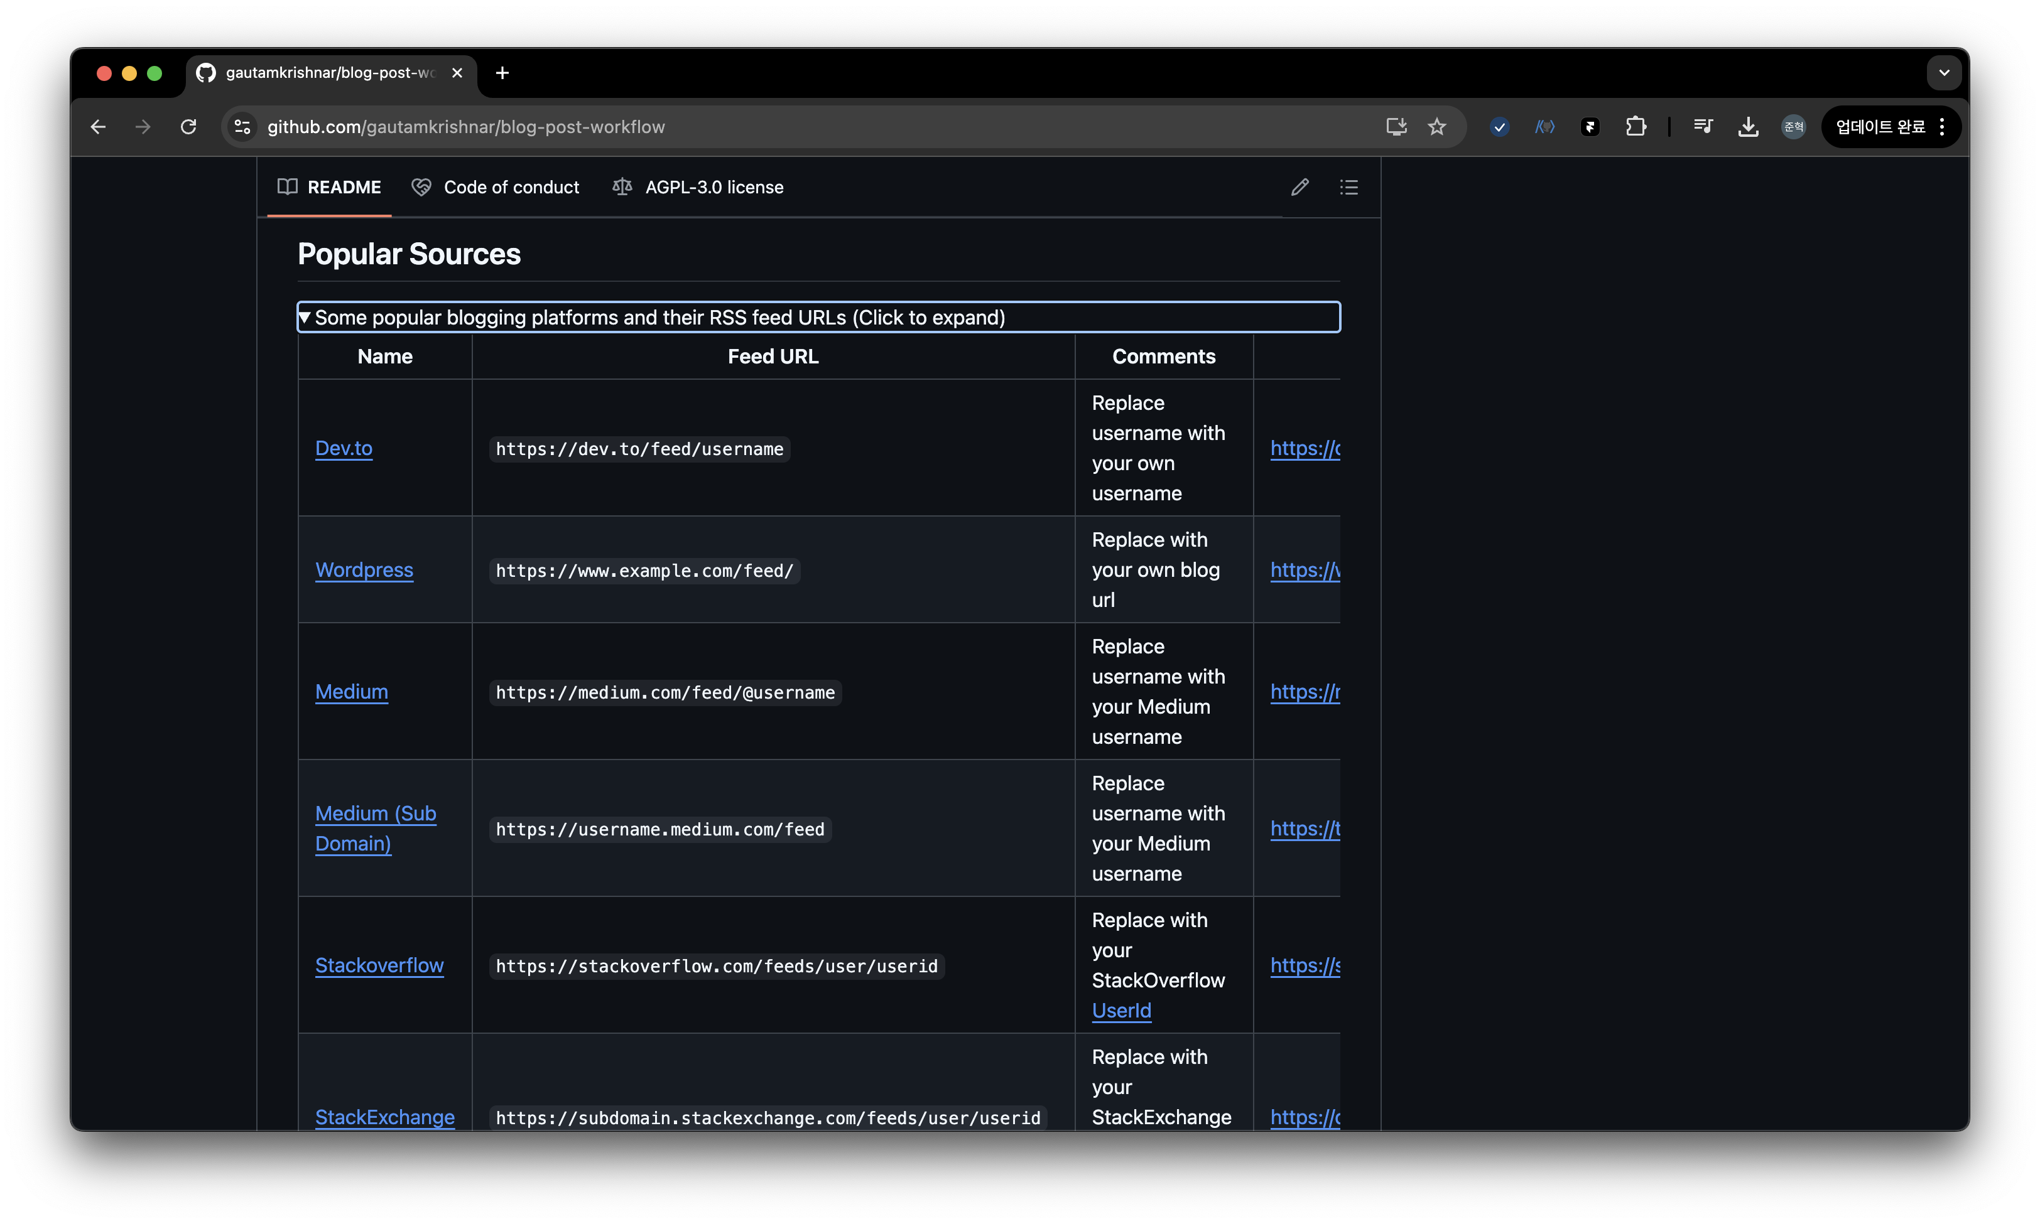Open the example link in Medium row

pyautogui.click(x=1305, y=692)
